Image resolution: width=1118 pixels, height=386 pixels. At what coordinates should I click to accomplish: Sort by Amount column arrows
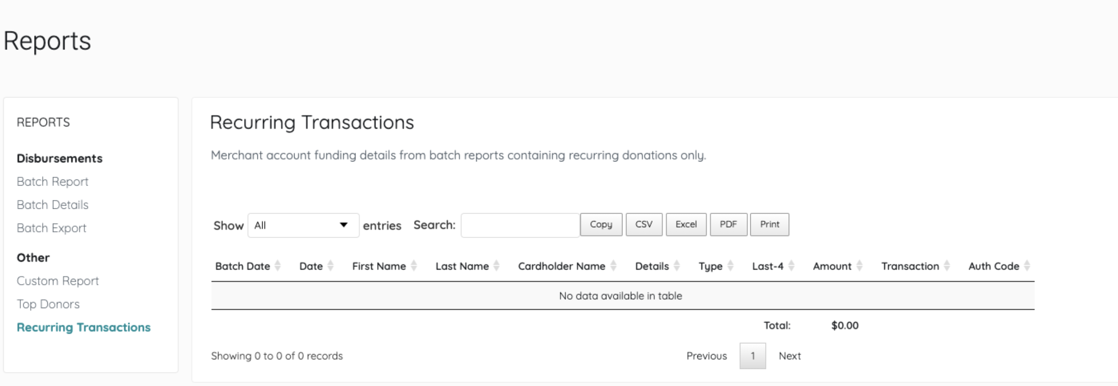tap(859, 266)
